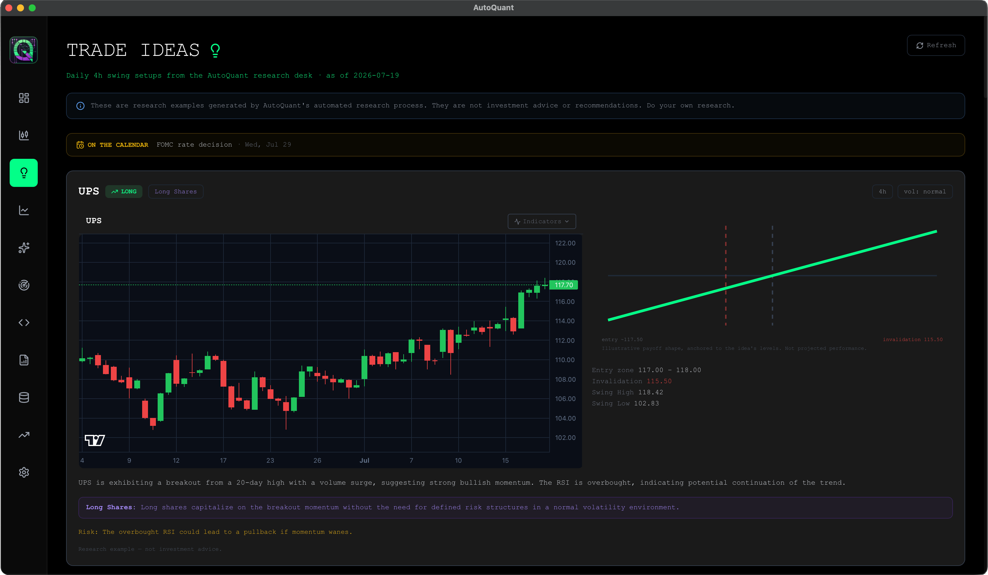Click the 15 date label on time axis
The width and height of the screenshot is (988, 575).
tap(505, 460)
